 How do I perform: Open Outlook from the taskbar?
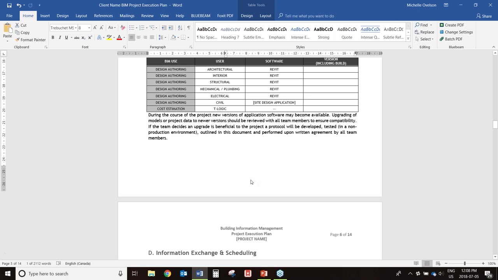click(183, 273)
